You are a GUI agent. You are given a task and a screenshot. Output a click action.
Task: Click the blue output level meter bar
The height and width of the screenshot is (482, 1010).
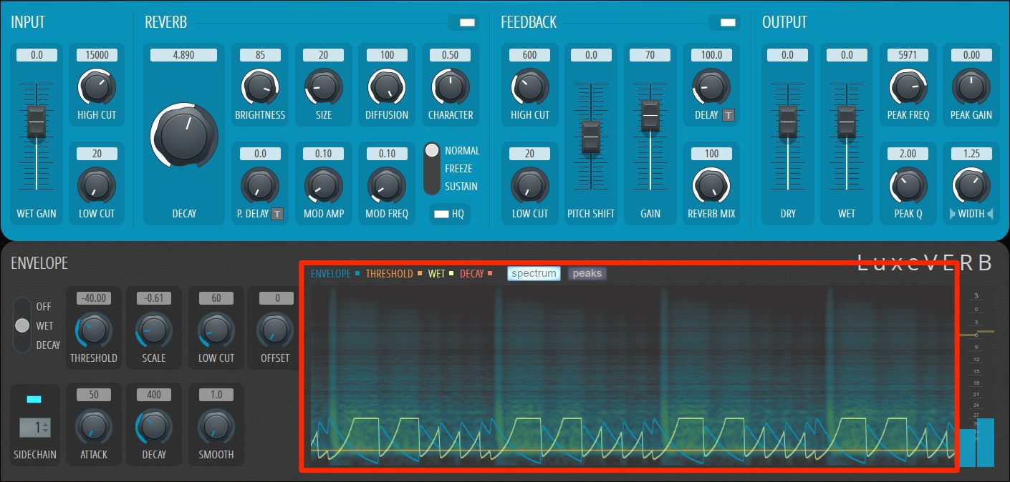[x=977, y=442]
